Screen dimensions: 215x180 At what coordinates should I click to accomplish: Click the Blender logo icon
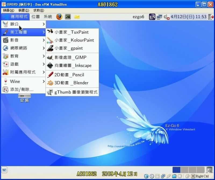point(50,83)
